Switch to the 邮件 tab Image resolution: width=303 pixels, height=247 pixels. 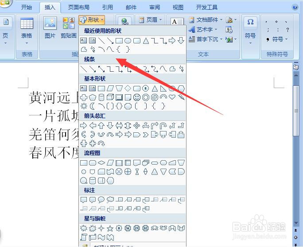[131, 8]
